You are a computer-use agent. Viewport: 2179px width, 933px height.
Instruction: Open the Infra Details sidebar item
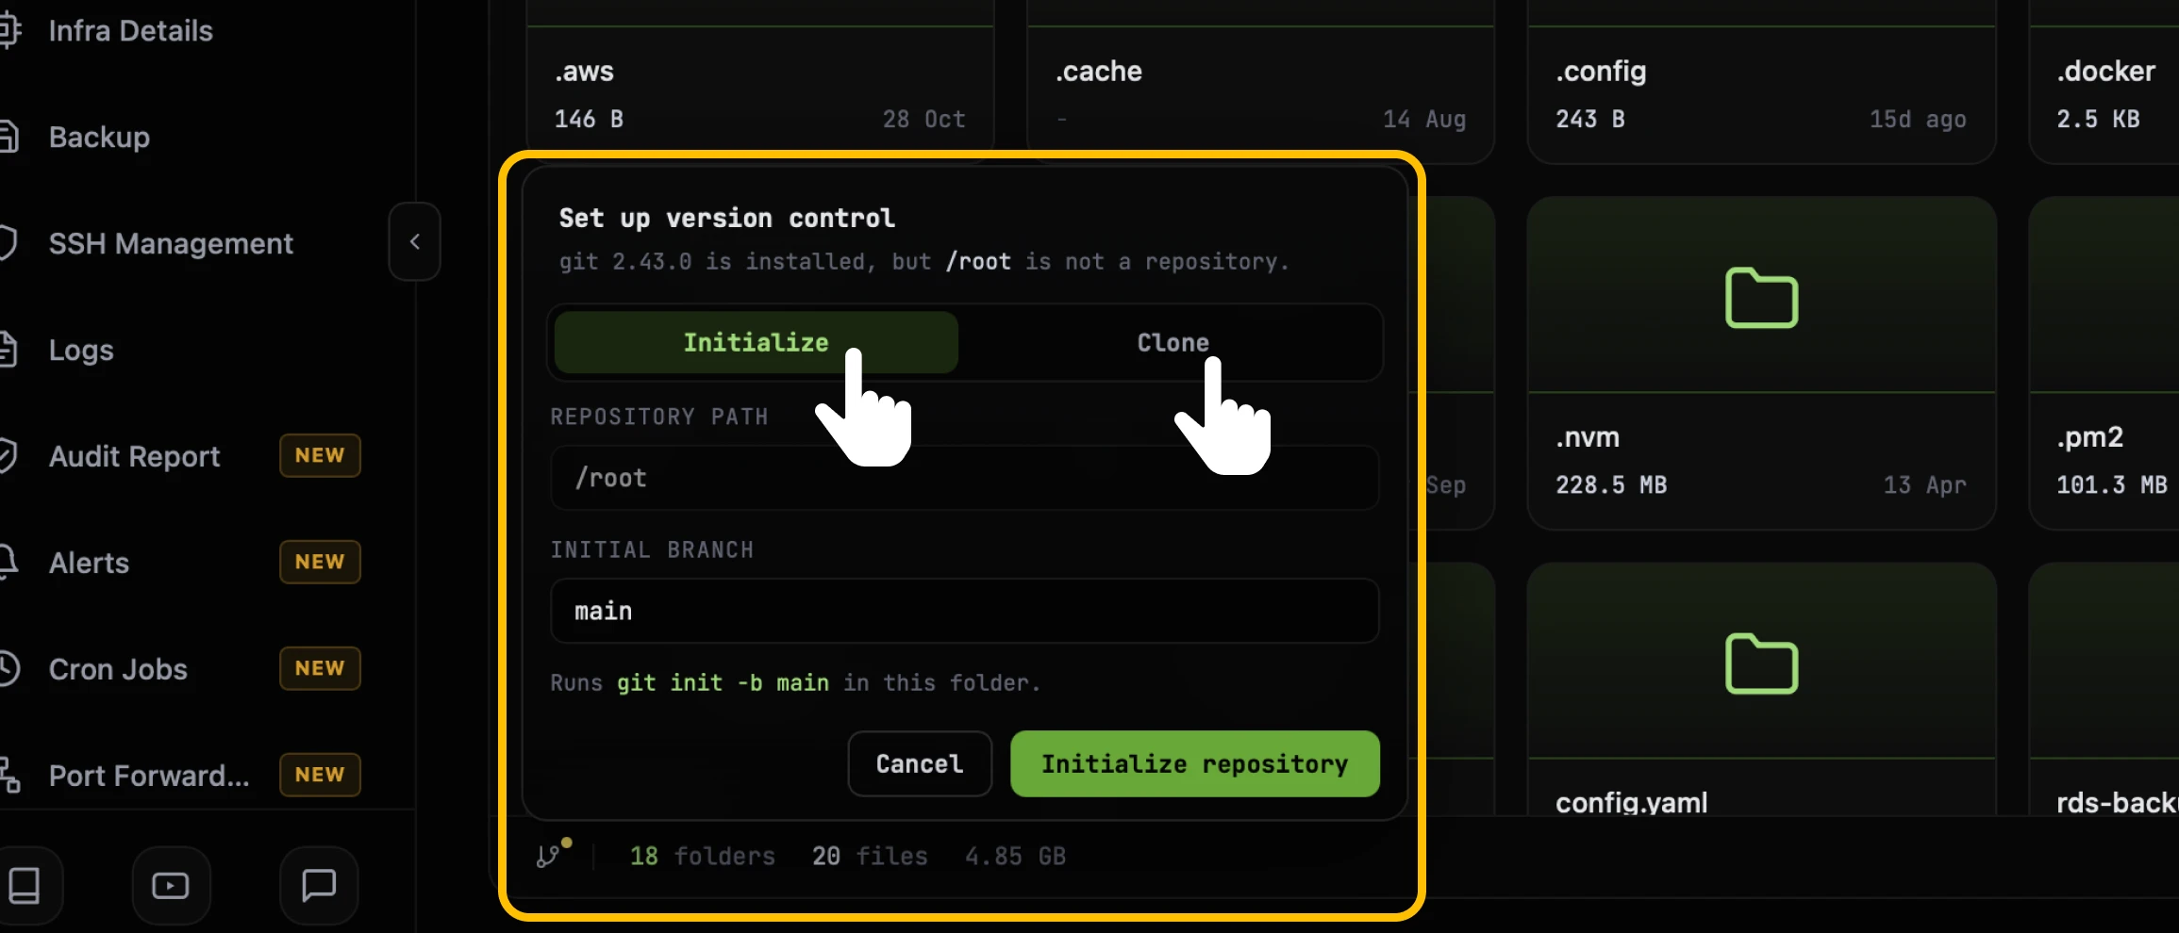click(x=130, y=31)
